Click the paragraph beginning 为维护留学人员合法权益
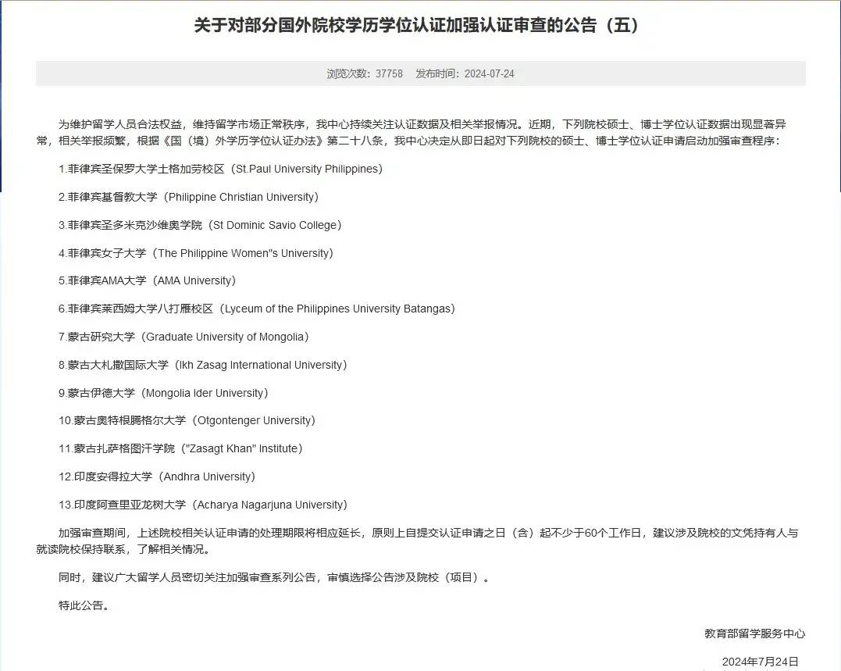This screenshot has height=671, width=841. pos(412,133)
